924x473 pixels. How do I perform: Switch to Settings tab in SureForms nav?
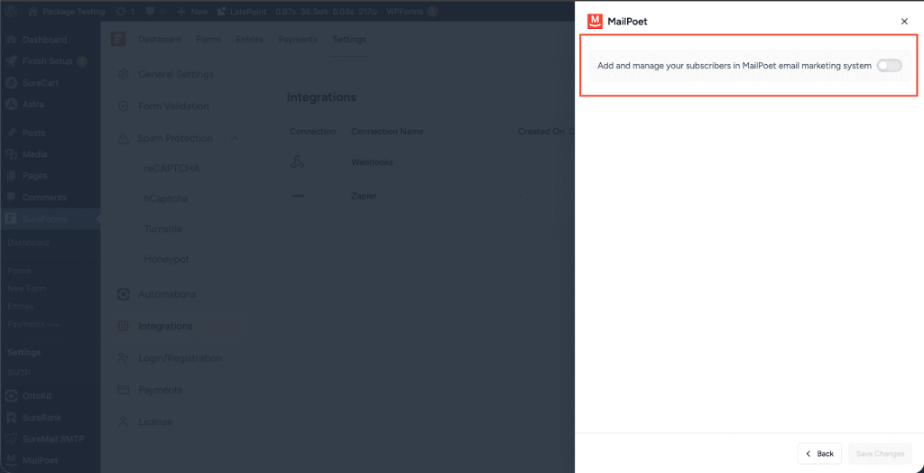pyautogui.click(x=349, y=40)
